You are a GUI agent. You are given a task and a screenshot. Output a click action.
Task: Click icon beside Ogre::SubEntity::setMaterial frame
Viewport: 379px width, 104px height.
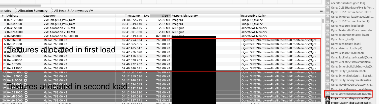(328, 57)
